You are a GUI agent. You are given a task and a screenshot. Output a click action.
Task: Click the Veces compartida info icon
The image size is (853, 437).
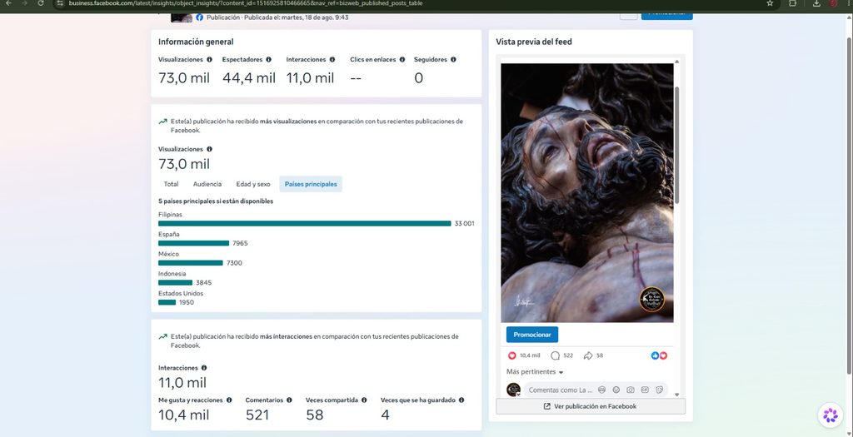364,400
